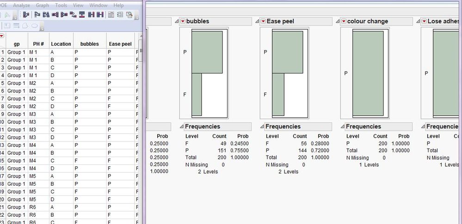This screenshot has height=224, width=462.
Task: Collapse Frequencies under Ease peel
Action: (x=262, y=127)
